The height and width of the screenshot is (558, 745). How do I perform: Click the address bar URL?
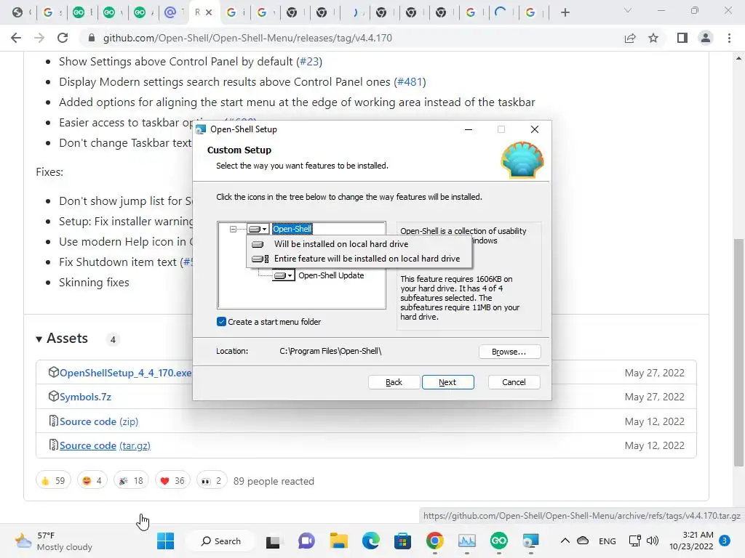(247, 38)
